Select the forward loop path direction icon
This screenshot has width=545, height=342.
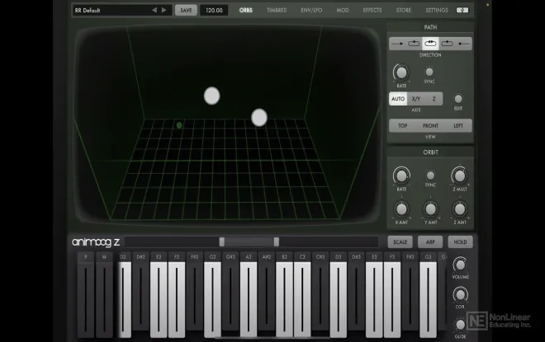(x=414, y=44)
